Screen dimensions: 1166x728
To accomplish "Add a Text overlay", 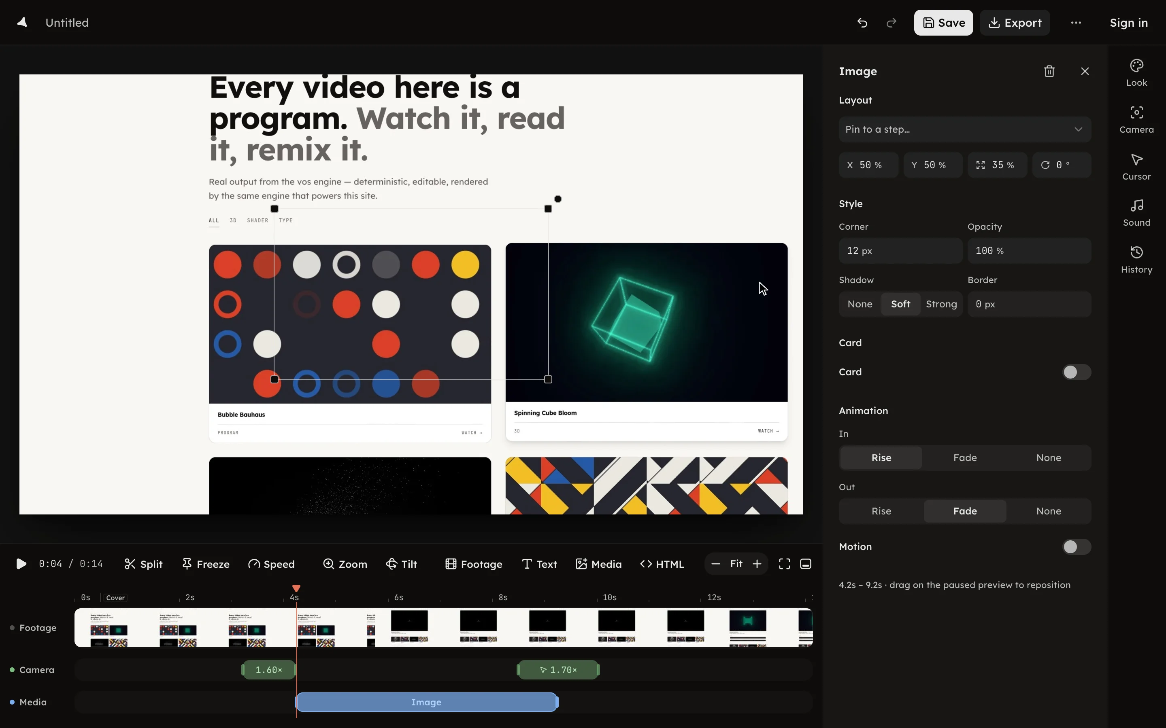I will tap(539, 564).
